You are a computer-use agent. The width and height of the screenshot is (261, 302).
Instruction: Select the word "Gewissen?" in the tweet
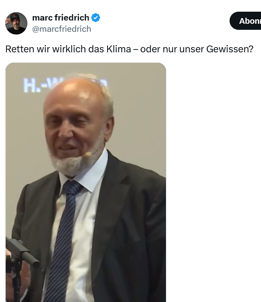click(x=230, y=49)
